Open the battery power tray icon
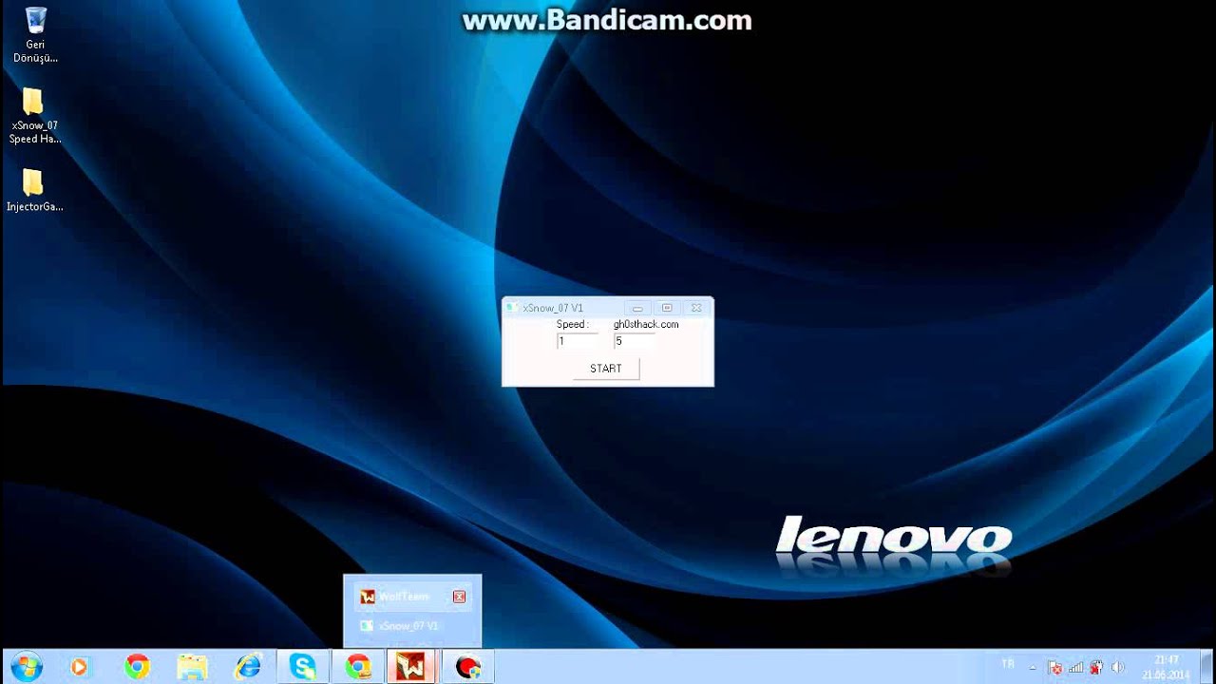Image resolution: width=1216 pixels, height=684 pixels. point(1096,668)
